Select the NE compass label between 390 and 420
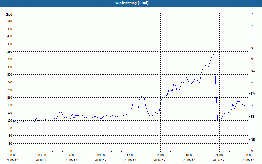 pyautogui.click(x=253, y=48)
